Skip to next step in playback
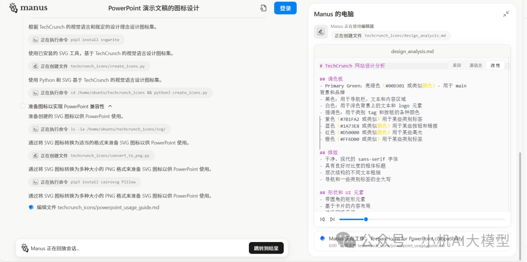This screenshot has width=527, height=262. tap(332, 220)
